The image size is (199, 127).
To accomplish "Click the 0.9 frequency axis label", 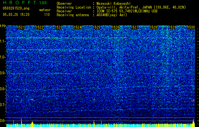I will [x=3, y=73].
